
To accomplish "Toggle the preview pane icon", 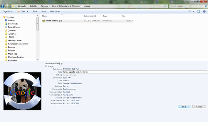I will pos(198,11).
